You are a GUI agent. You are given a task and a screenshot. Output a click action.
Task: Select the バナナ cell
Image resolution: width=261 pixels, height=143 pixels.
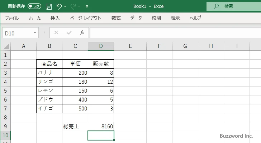click(x=49, y=73)
